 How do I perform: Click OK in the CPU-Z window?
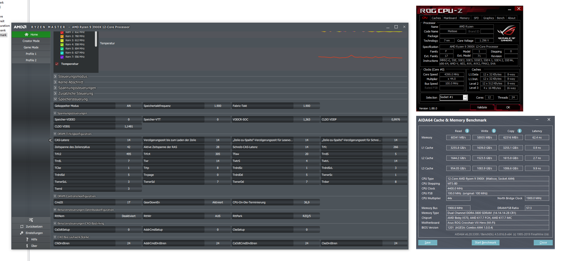click(x=508, y=107)
